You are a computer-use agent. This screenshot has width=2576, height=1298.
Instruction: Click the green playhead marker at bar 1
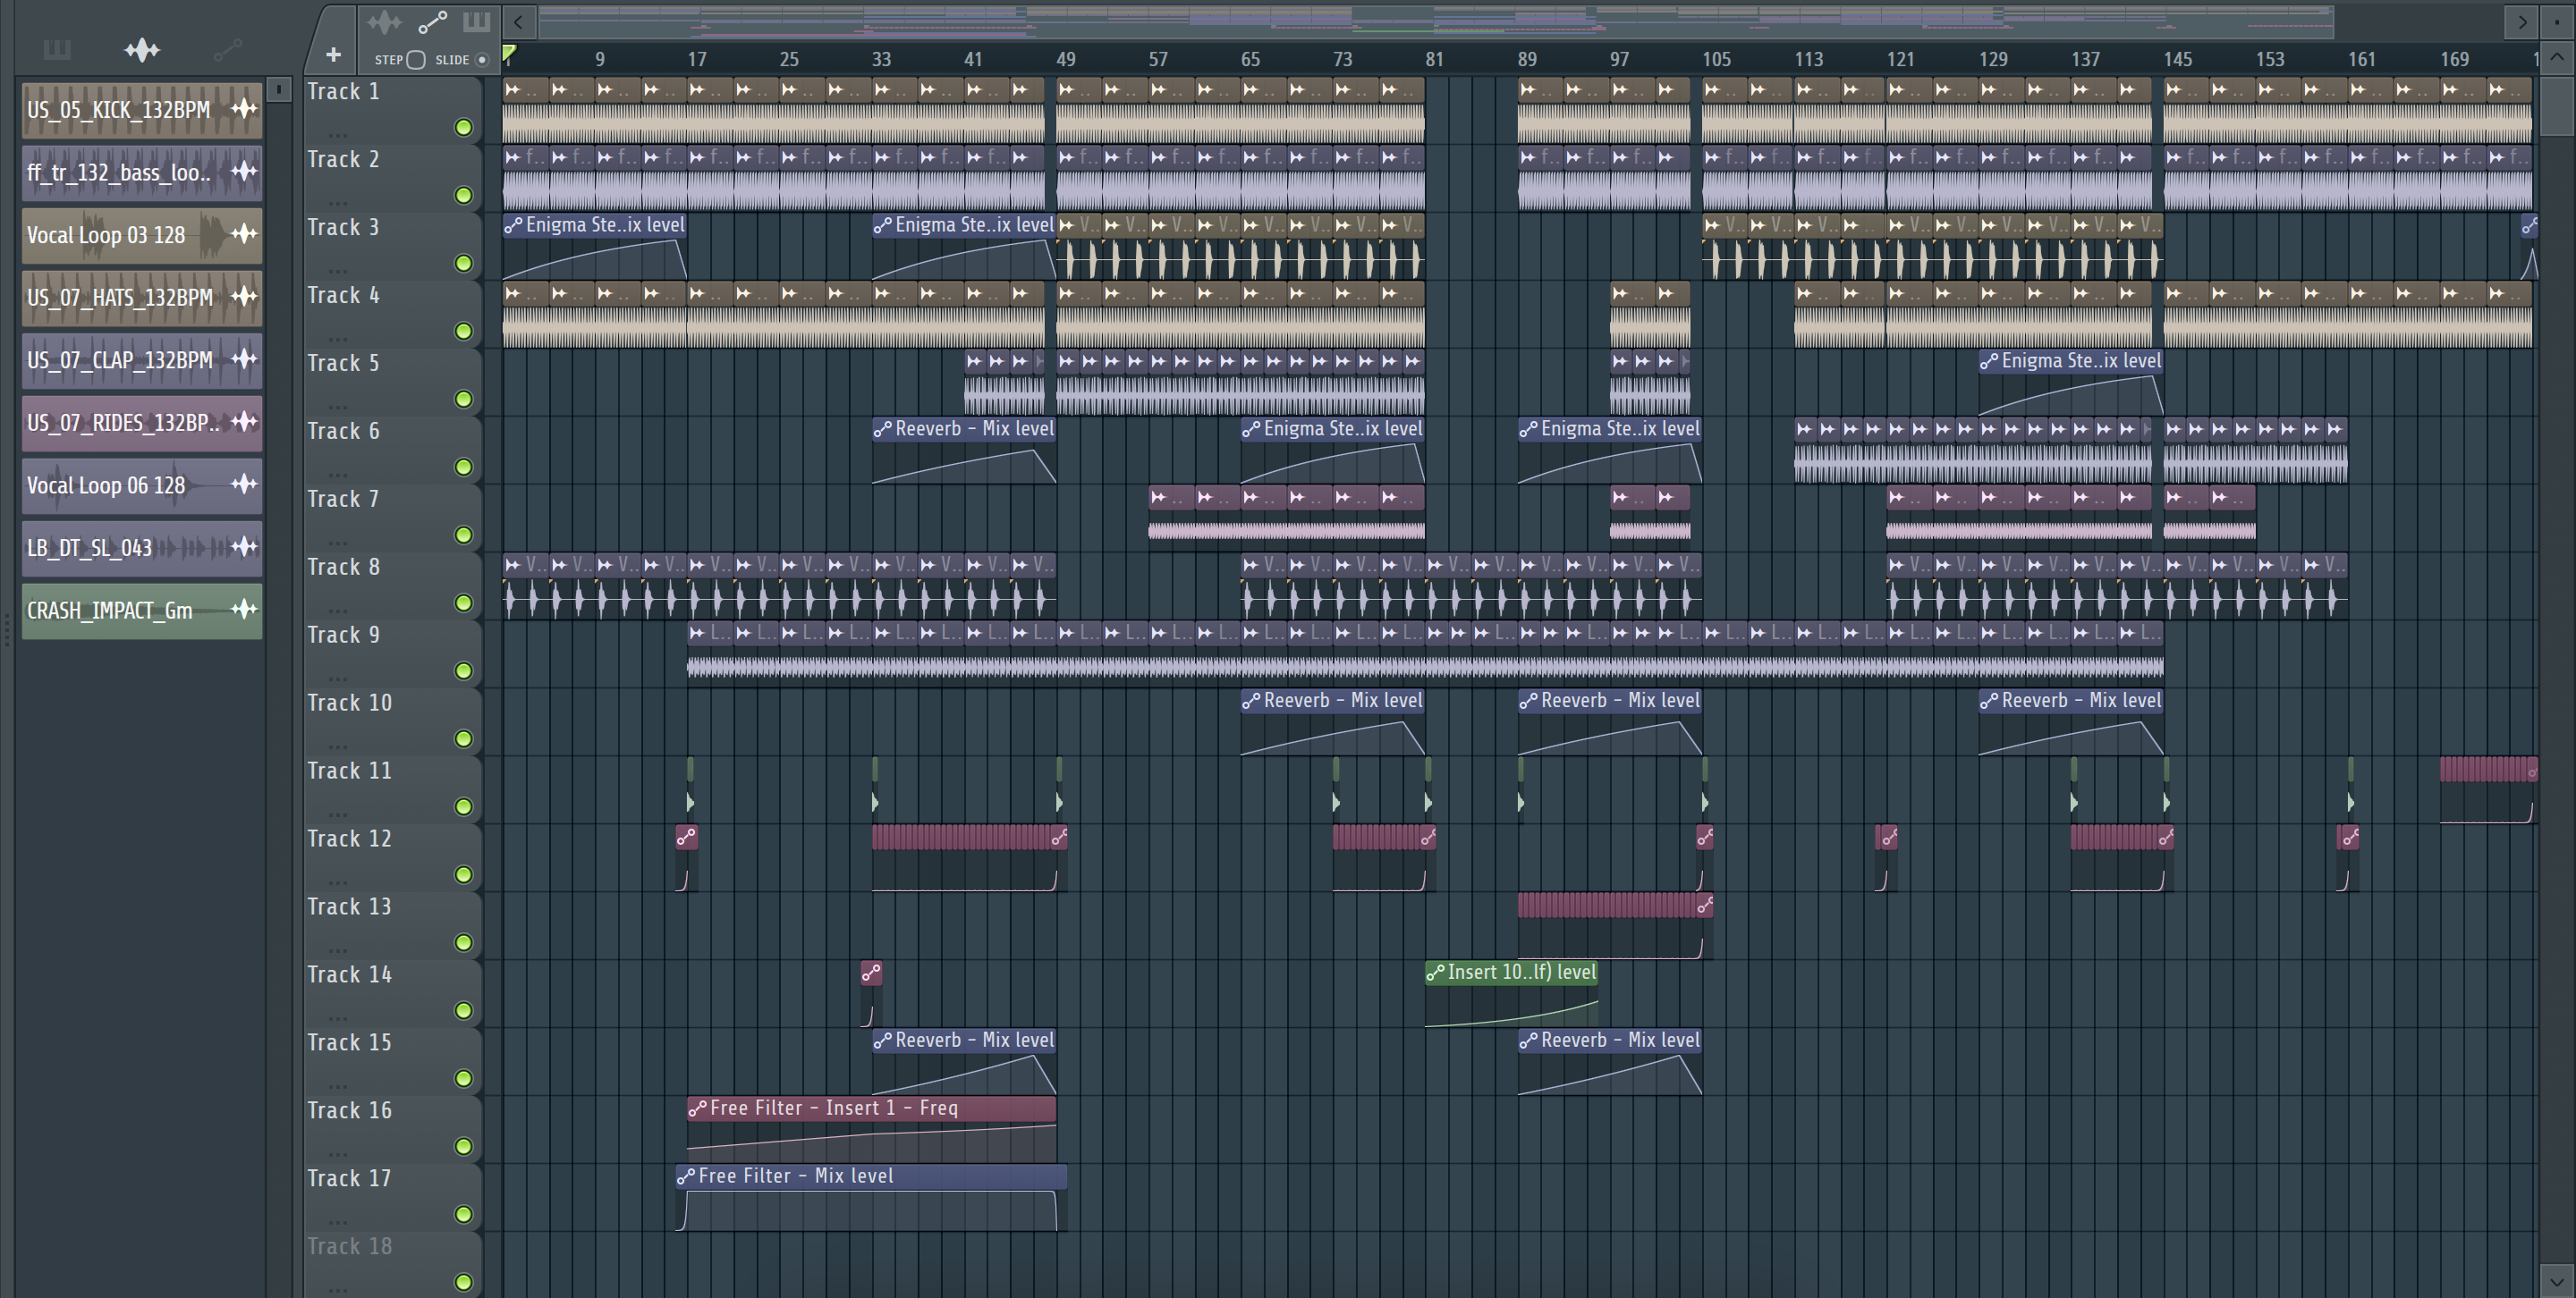509,53
